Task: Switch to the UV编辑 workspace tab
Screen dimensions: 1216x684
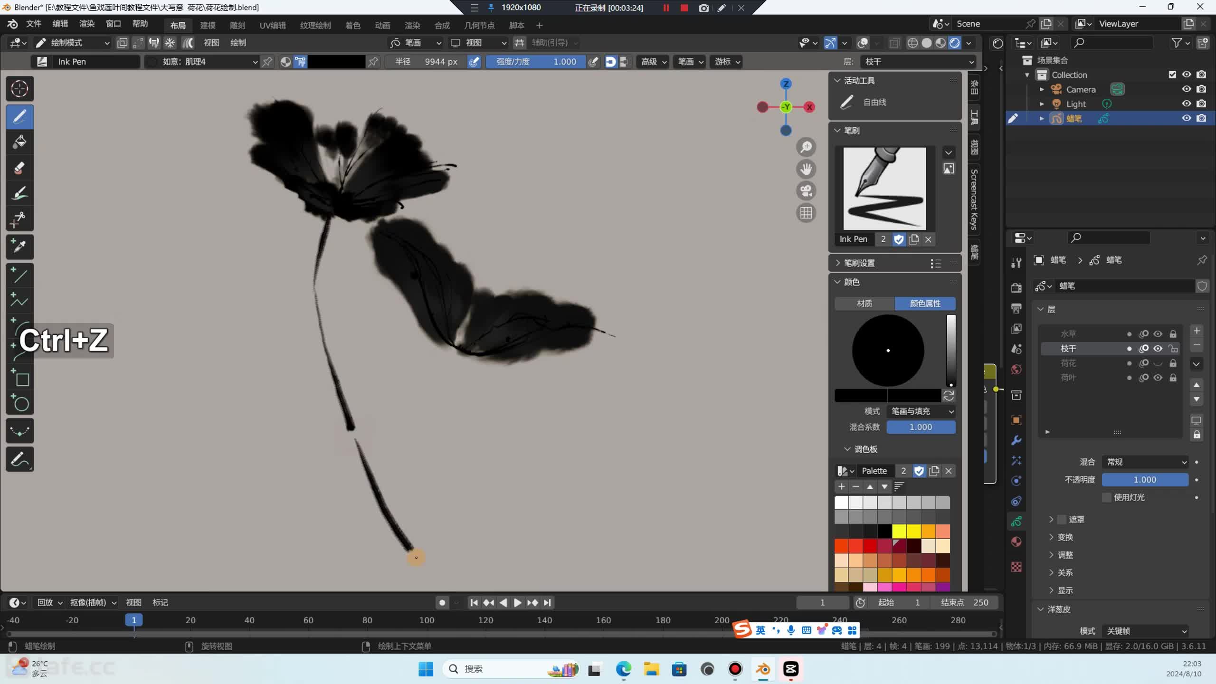Action: (x=273, y=26)
